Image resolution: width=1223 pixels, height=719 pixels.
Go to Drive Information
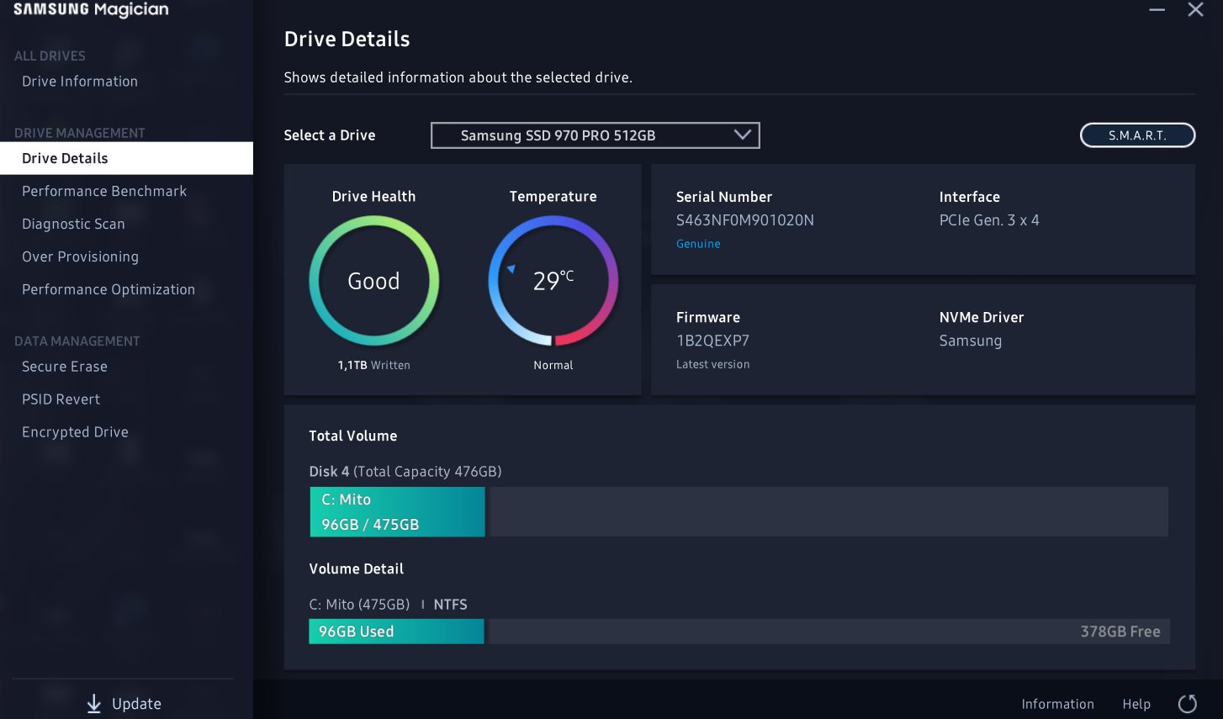click(80, 82)
